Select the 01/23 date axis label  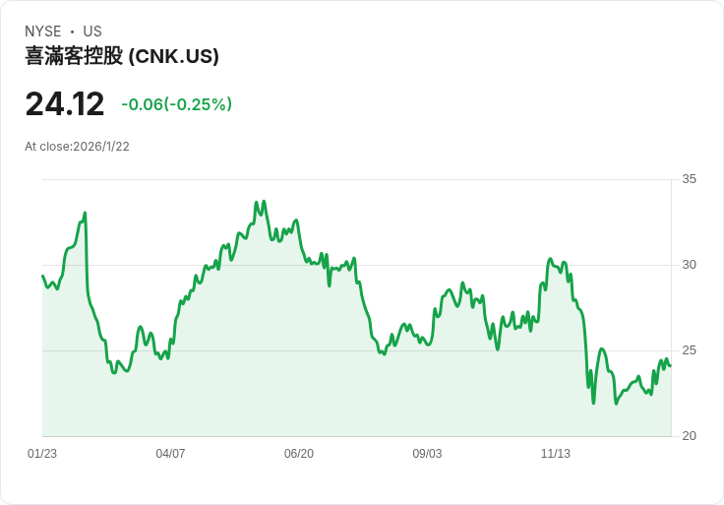click(x=42, y=454)
